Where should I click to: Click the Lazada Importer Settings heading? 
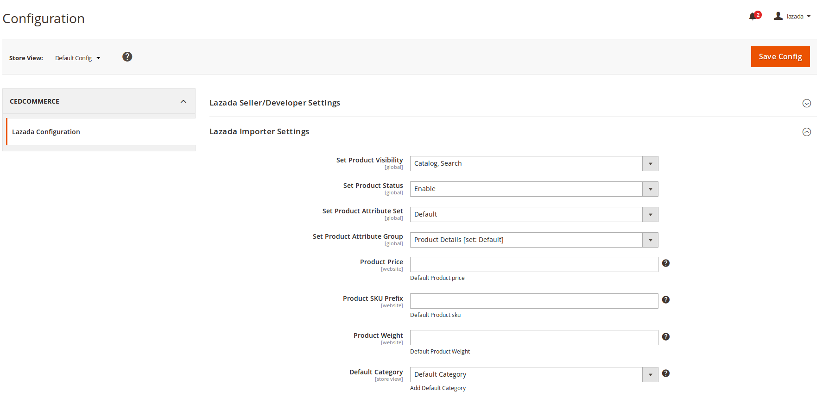tap(259, 131)
